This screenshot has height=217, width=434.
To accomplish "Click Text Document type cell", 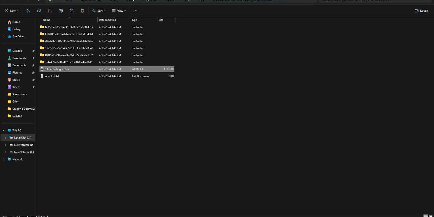I will [x=140, y=76].
